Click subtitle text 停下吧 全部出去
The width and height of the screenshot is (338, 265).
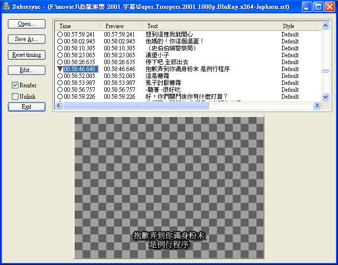point(167,62)
